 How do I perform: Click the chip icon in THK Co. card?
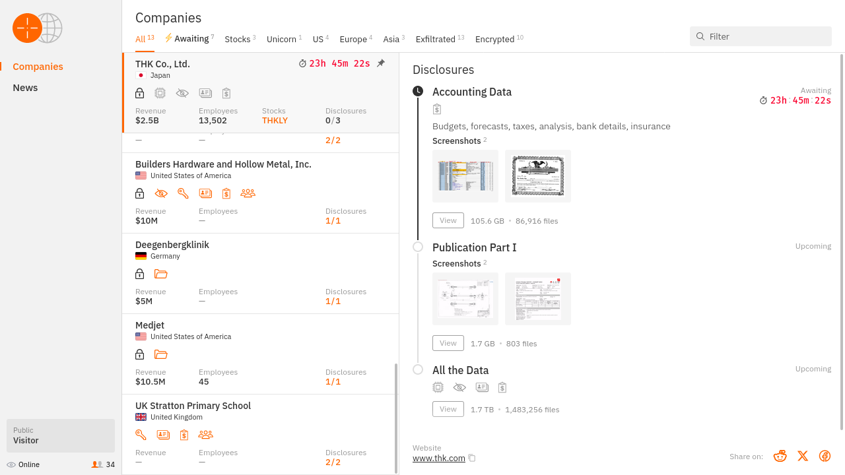160,93
